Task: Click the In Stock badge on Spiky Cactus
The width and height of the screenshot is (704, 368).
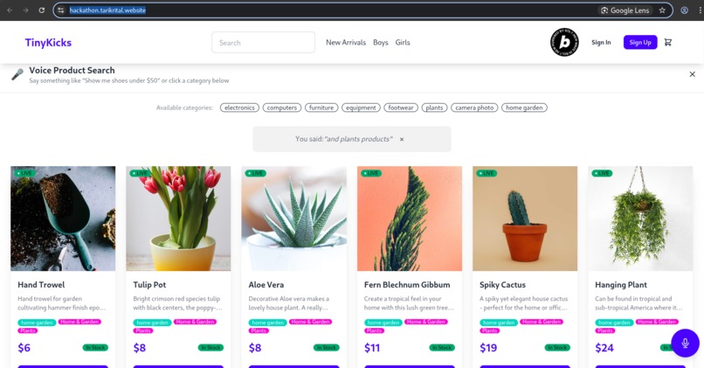Action: pos(557,347)
